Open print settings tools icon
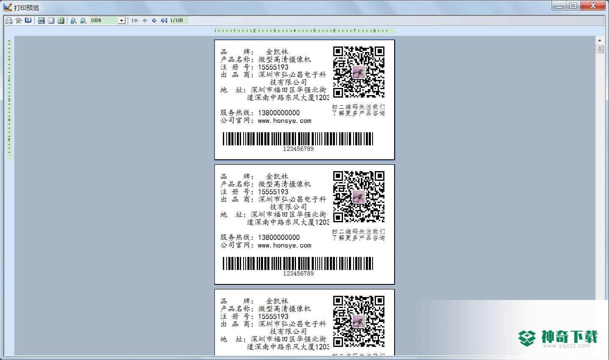This screenshot has width=609, height=360. 19,20
